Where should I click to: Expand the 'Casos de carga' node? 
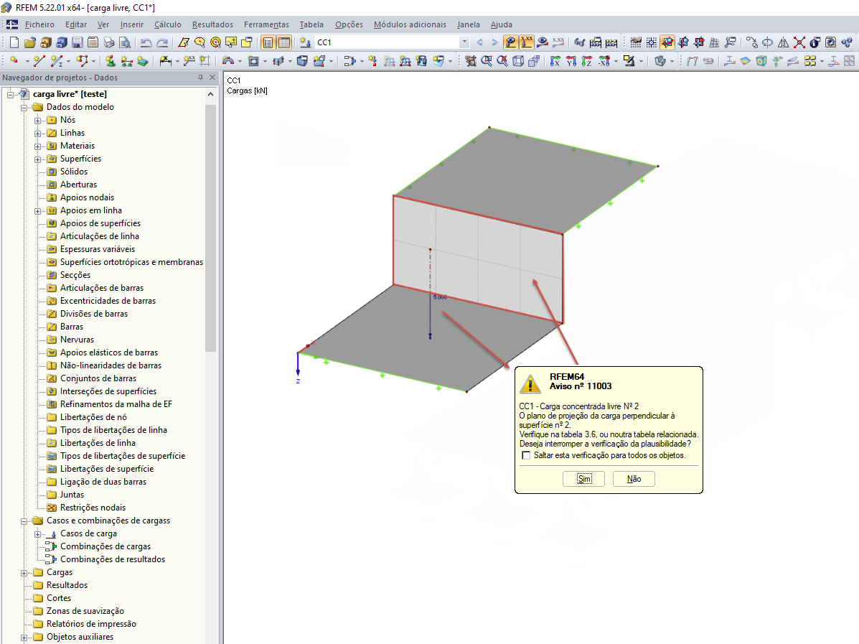point(37,534)
